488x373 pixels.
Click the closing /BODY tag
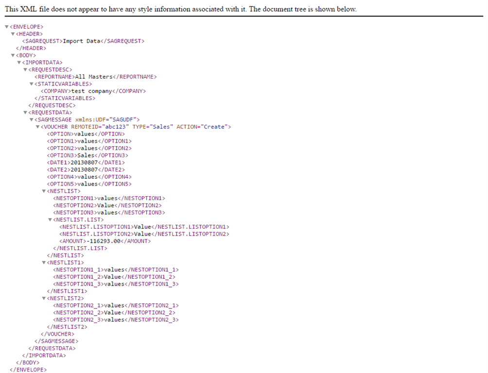click(x=28, y=363)
